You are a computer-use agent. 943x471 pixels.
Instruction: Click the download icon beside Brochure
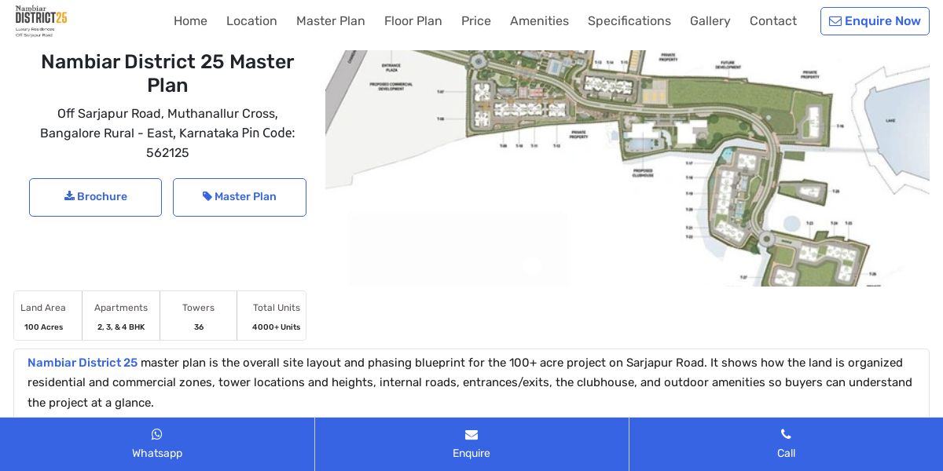(69, 196)
